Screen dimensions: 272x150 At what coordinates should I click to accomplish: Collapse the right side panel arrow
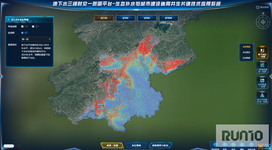(x=271, y=76)
